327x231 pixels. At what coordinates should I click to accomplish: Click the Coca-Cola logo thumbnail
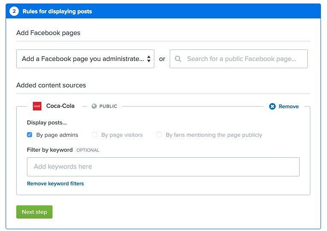(37, 106)
